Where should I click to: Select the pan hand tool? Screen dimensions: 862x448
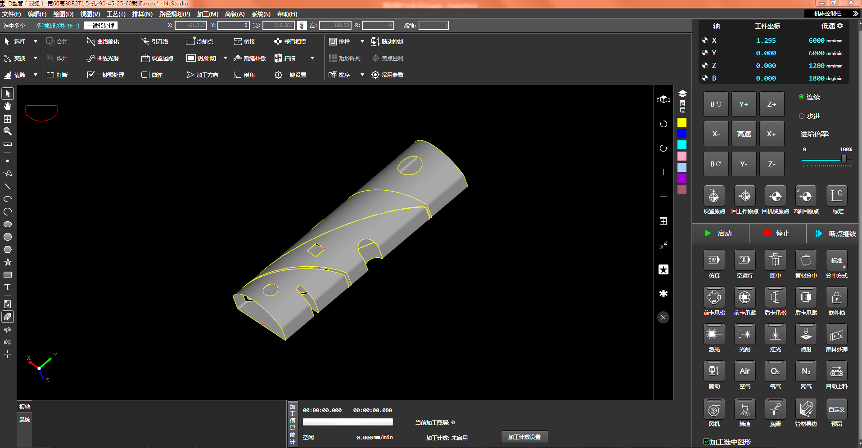point(8,106)
